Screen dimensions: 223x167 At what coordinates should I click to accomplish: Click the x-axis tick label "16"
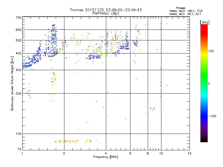(190, 153)
